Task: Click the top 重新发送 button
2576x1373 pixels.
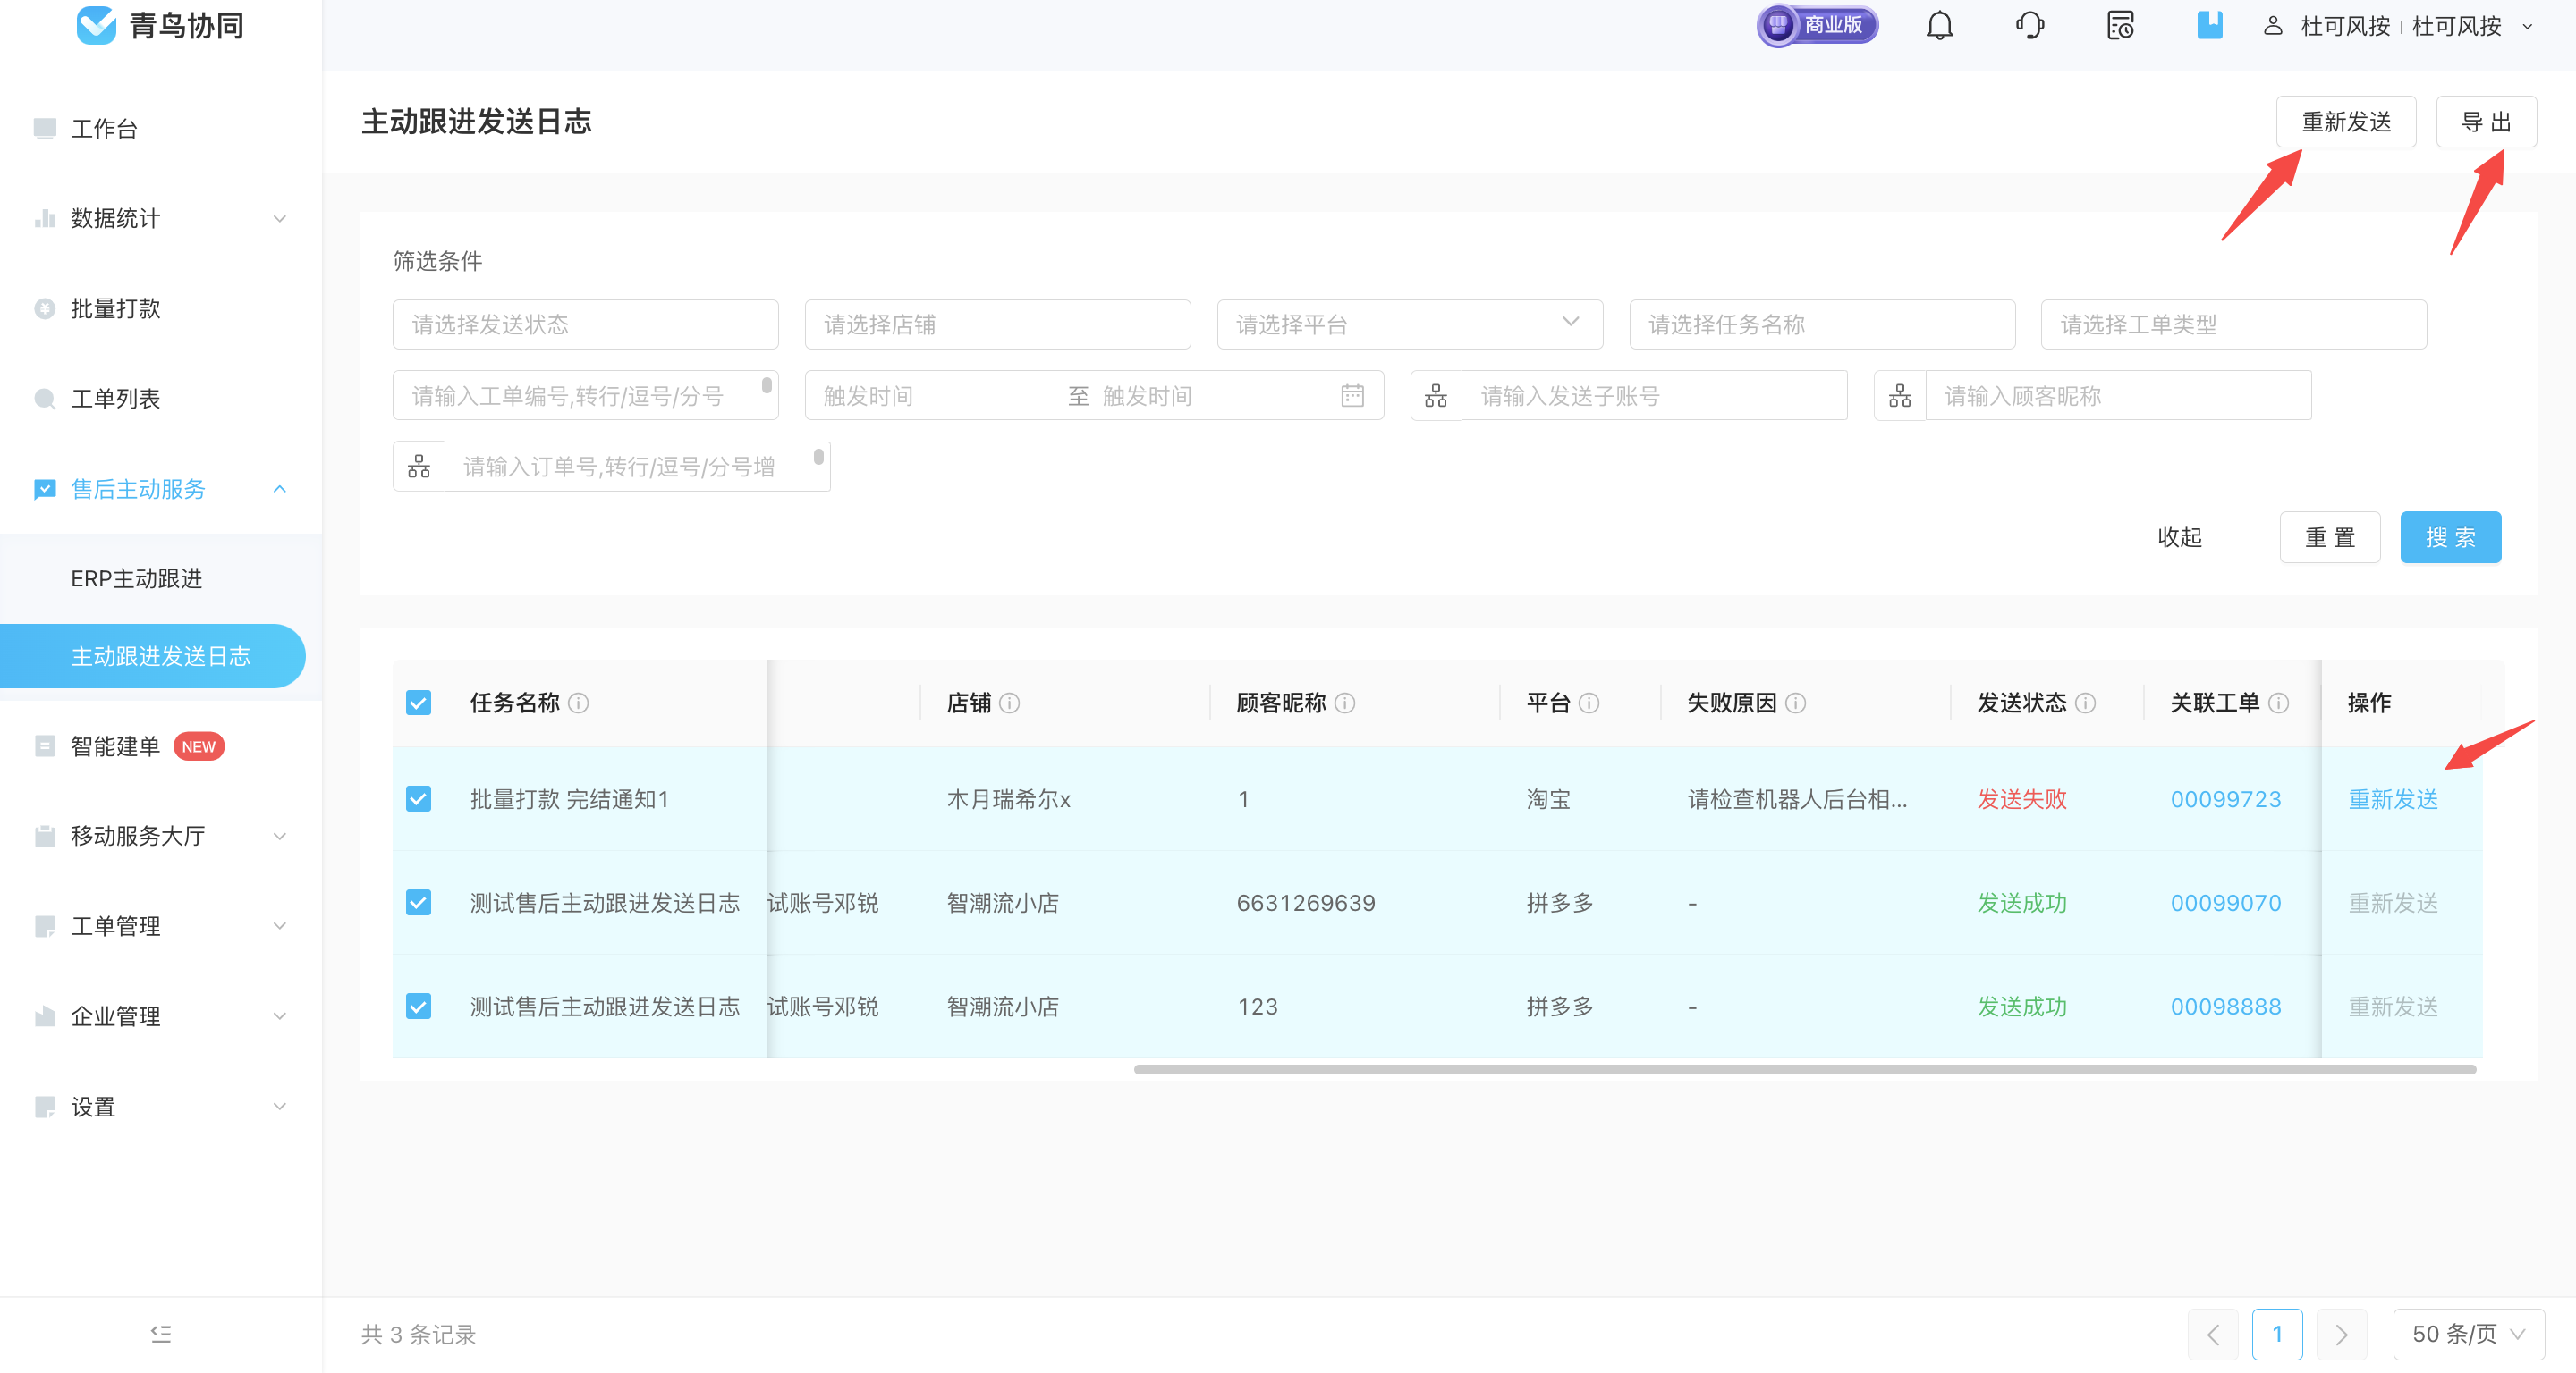Action: (2345, 122)
